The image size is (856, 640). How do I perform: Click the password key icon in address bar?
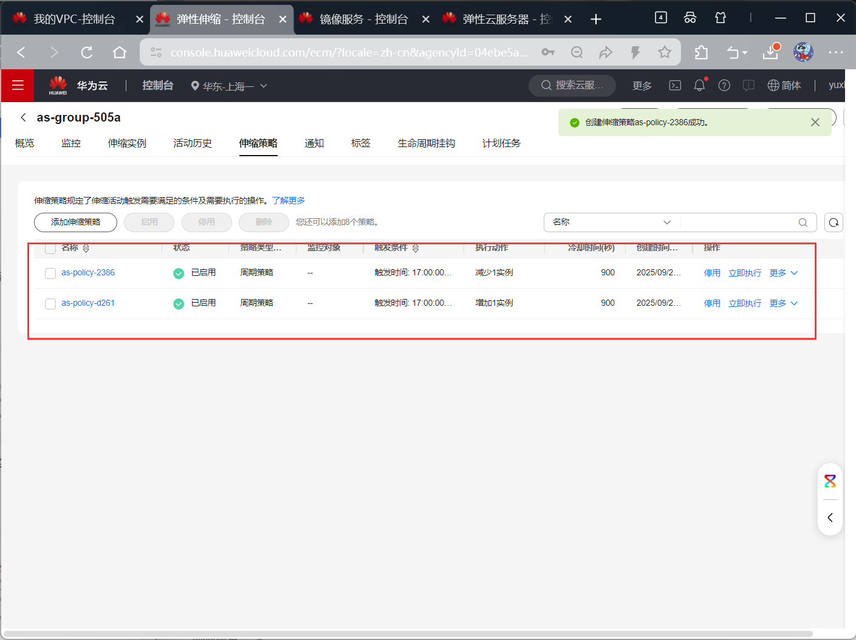(x=548, y=52)
